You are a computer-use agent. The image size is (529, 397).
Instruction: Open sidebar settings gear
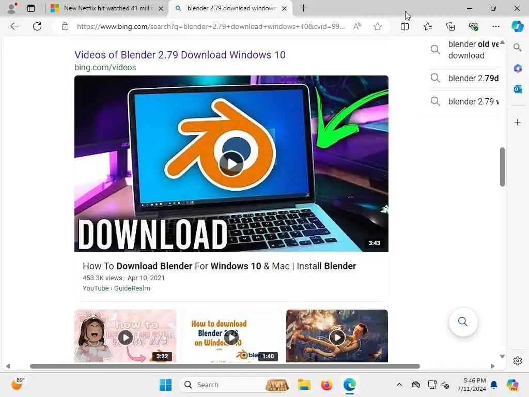[x=517, y=361]
